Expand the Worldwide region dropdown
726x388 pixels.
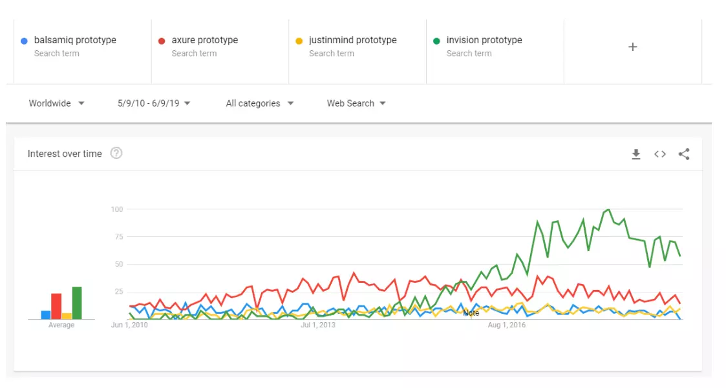pos(56,103)
